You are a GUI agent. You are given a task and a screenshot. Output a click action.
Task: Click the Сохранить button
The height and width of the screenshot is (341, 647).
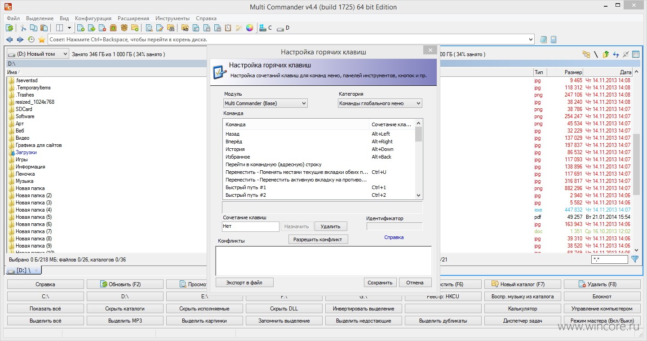tap(380, 283)
